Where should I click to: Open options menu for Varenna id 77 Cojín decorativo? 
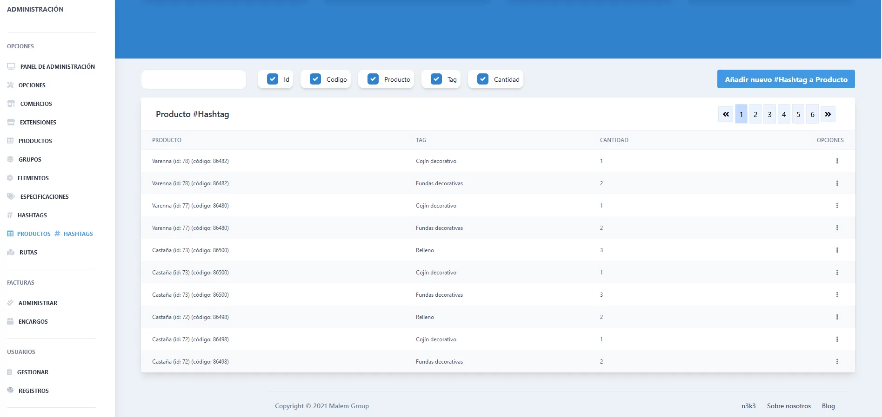[x=837, y=206]
